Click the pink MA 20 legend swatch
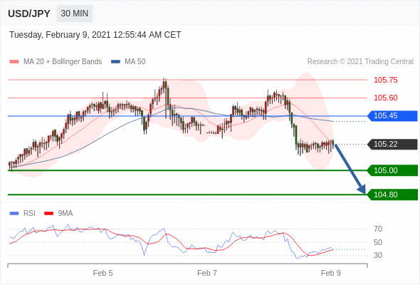 tap(14, 62)
